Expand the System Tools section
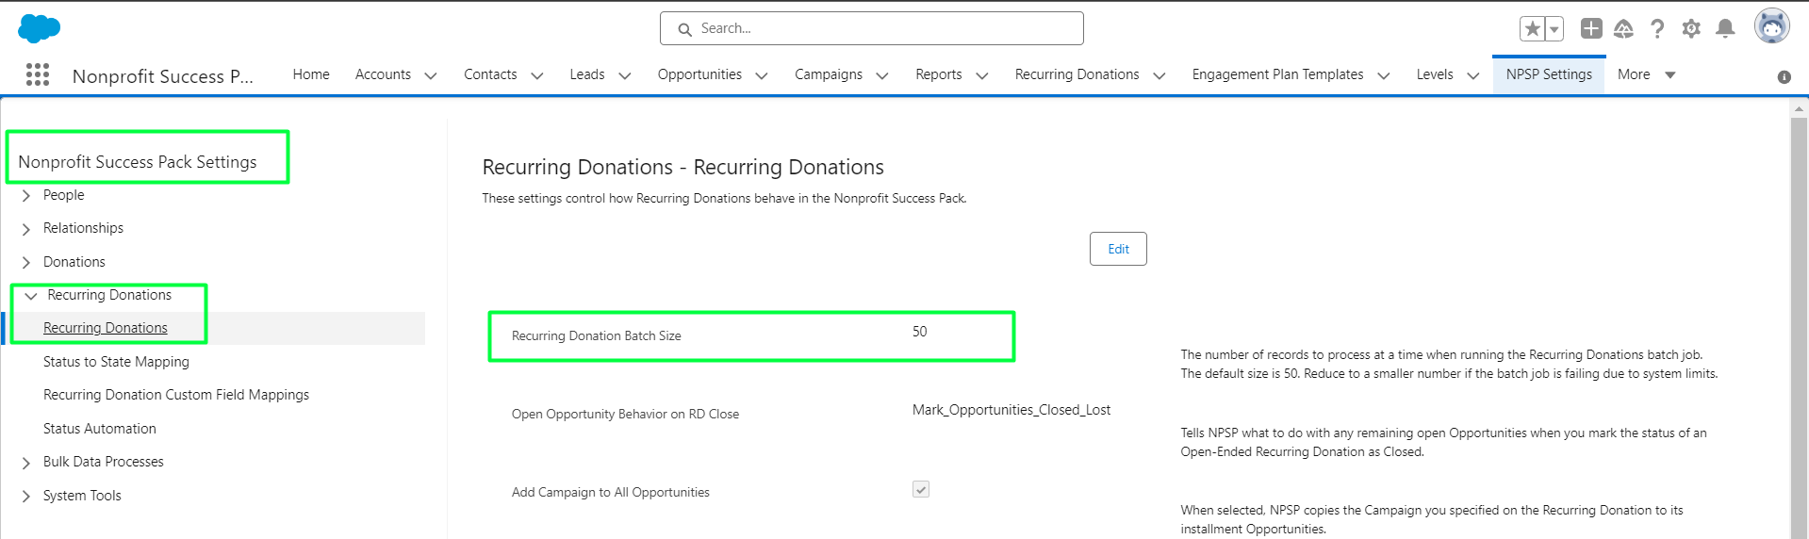The width and height of the screenshot is (1809, 539). (26, 497)
